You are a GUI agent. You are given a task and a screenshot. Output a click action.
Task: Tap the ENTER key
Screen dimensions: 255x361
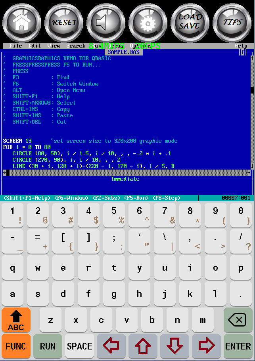point(238,346)
